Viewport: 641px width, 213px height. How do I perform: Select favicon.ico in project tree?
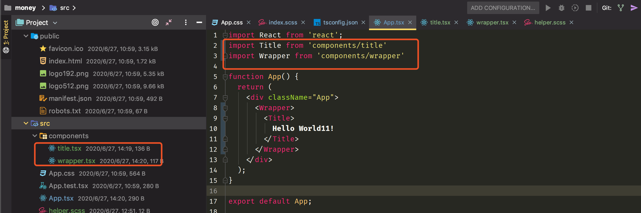click(66, 49)
